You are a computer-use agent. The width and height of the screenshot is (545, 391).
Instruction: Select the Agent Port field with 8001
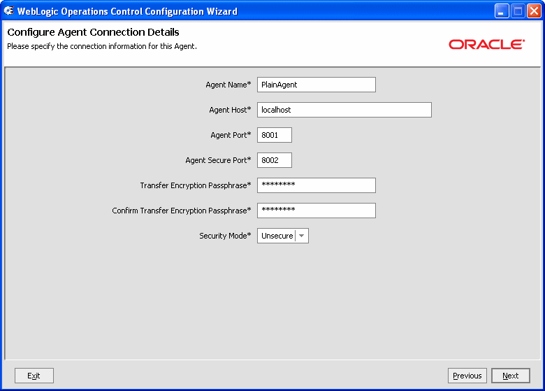pos(274,135)
